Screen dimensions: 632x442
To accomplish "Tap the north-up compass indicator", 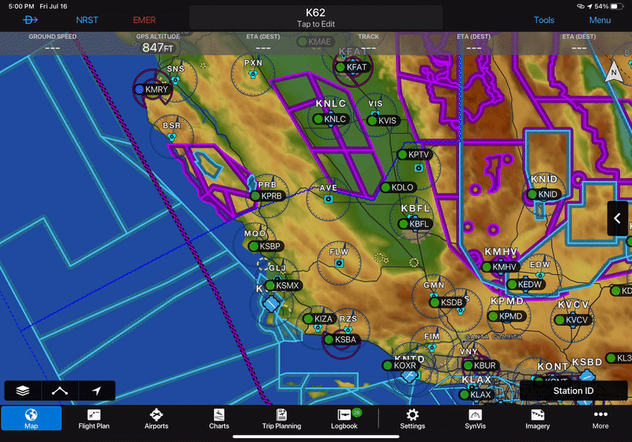I will [x=614, y=72].
